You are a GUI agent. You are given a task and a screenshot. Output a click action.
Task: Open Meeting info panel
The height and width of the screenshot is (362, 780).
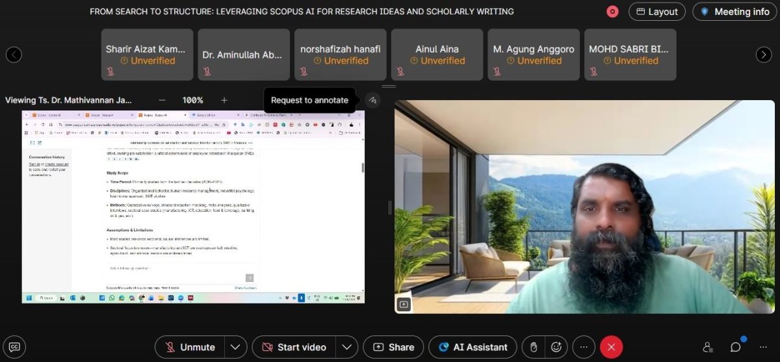tap(734, 12)
